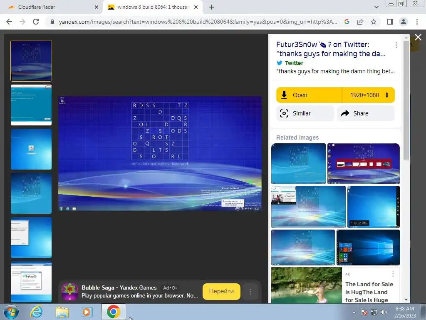
Task: Select fourth left-strip thumbnail with letter grid
Action: click(31, 193)
